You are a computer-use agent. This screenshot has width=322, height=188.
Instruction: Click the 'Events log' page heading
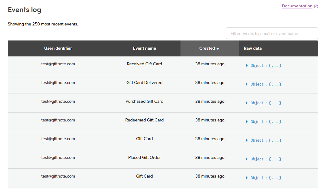click(25, 10)
